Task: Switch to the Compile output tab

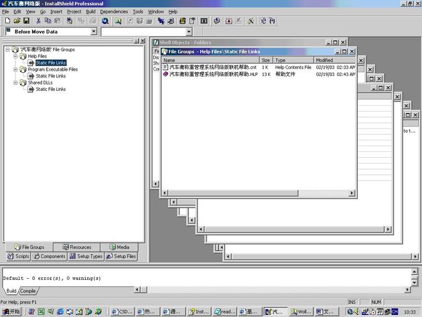Action: point(28,291)
